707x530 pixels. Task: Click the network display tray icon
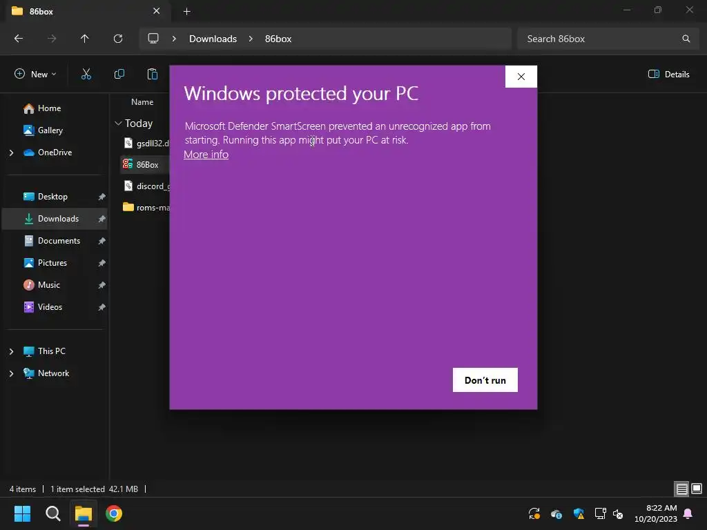600,513
